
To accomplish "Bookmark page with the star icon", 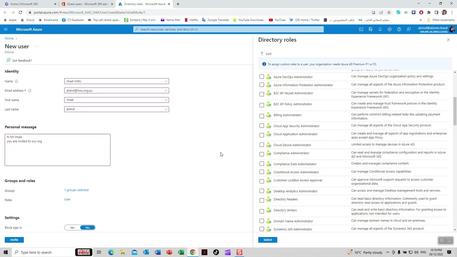I will 389,12.
